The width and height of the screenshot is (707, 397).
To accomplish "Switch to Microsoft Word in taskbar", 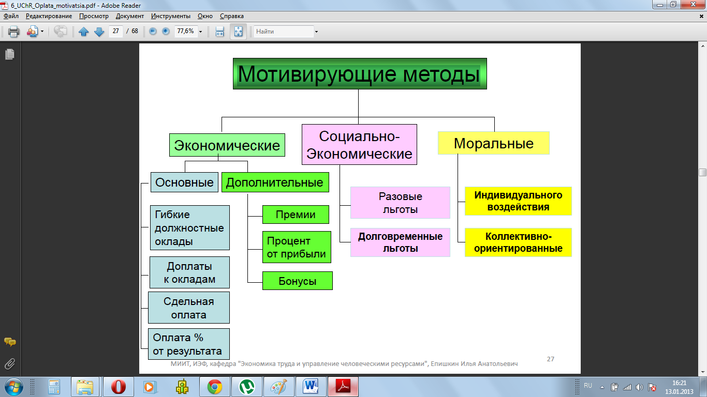I will (x=311, y=387).
